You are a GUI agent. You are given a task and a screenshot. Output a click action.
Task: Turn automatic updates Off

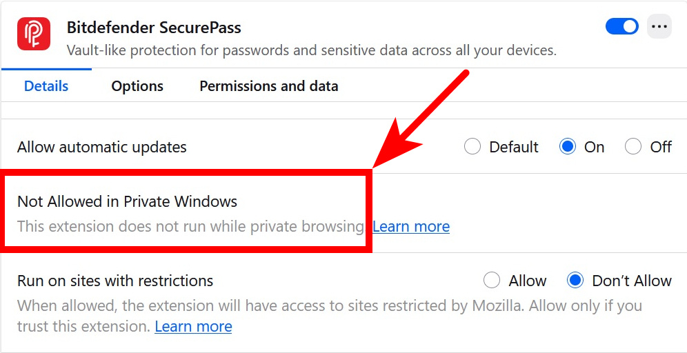coord(633,147)
